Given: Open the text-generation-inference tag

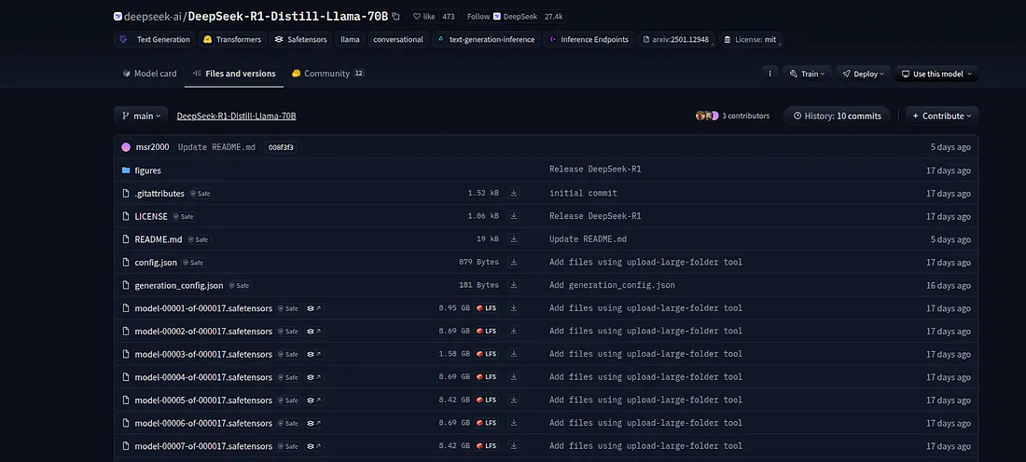Looking at the screenshot, I should click(486, 39).
